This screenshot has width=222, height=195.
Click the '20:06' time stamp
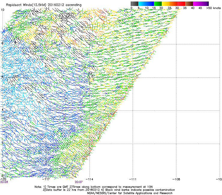point(4,182)
